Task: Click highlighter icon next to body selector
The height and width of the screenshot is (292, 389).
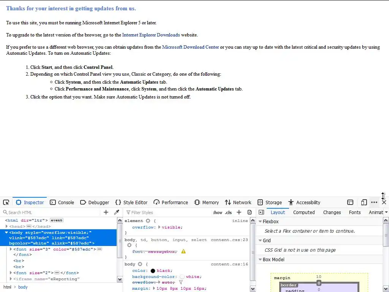Action: [x=140, y=264]
